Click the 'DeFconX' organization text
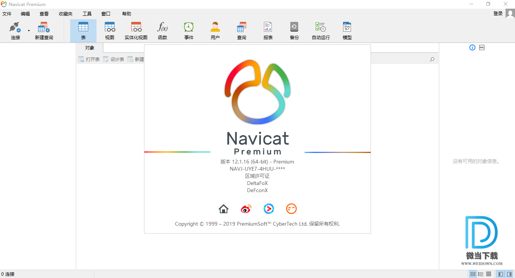Viewport: 515px width, 278px height. pyautogui.click(x=257, y=190)
